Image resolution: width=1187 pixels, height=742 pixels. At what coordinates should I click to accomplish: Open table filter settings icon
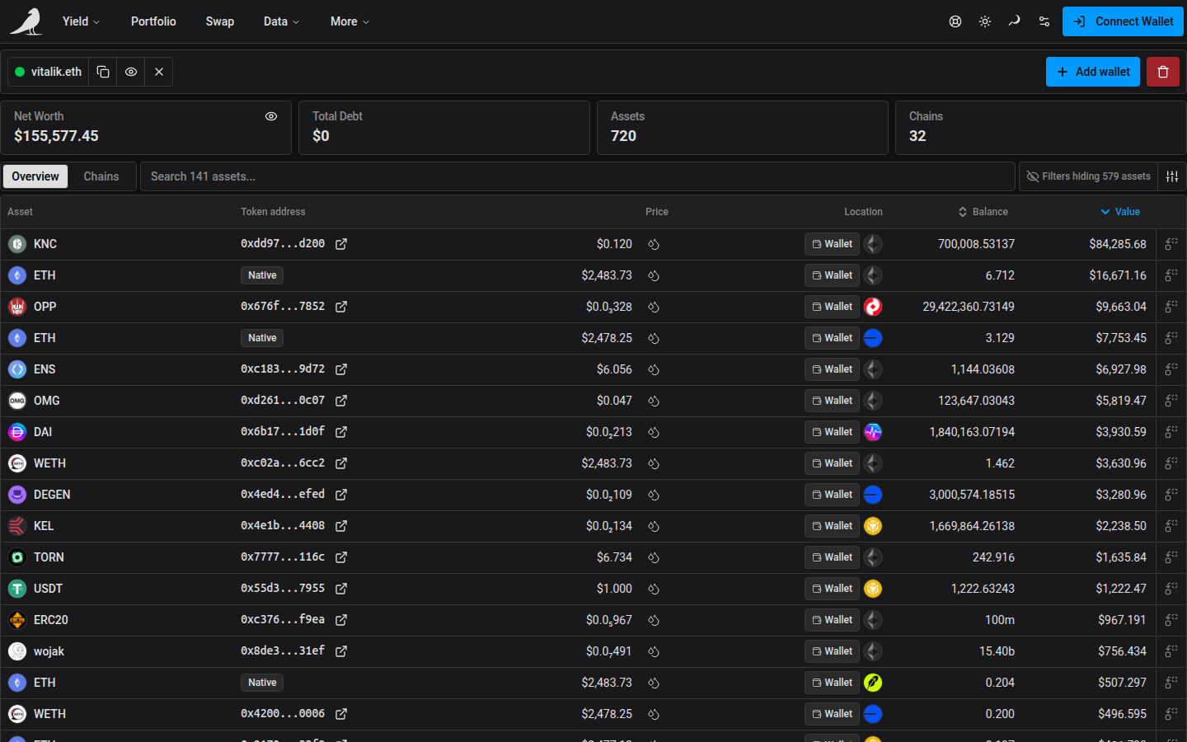pyautogui.click(x=1172, y=176)
